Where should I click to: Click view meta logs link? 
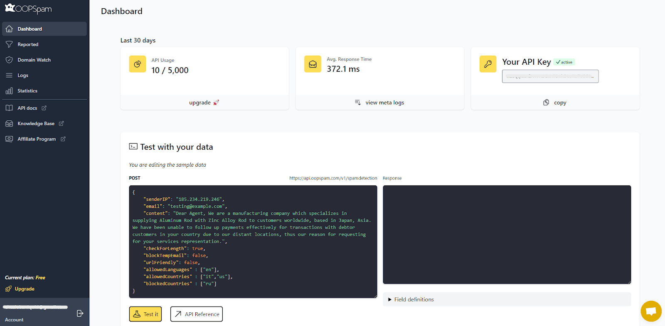click(379, 102)
